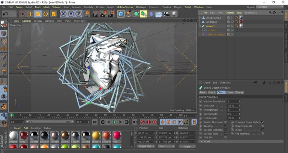Add a Camera object
The image size is (288, 153).
pyautogui.click(x=166, y=14)
